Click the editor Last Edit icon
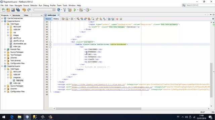The width and height of the screenshot is (215, 120). coord(63,19)
